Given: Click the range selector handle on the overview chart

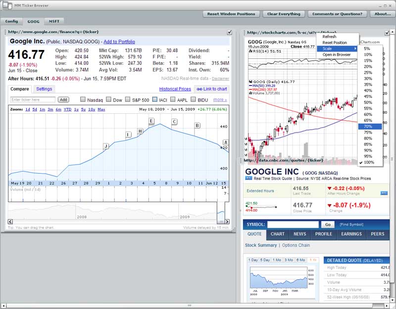Looking at the screenshot, I should click(221, 221).
